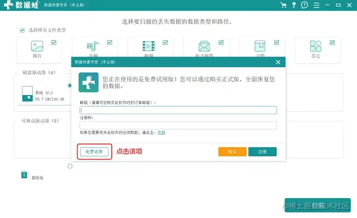Click the 数据蛙 logo in title bar
This screenshot has height=218, width=357.
(21, 5)
